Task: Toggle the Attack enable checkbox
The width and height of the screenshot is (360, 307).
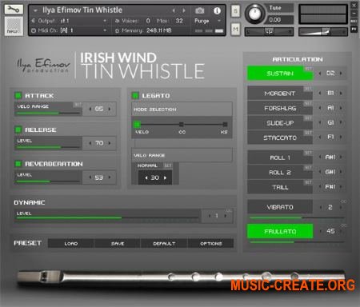Action: (18, 95)
